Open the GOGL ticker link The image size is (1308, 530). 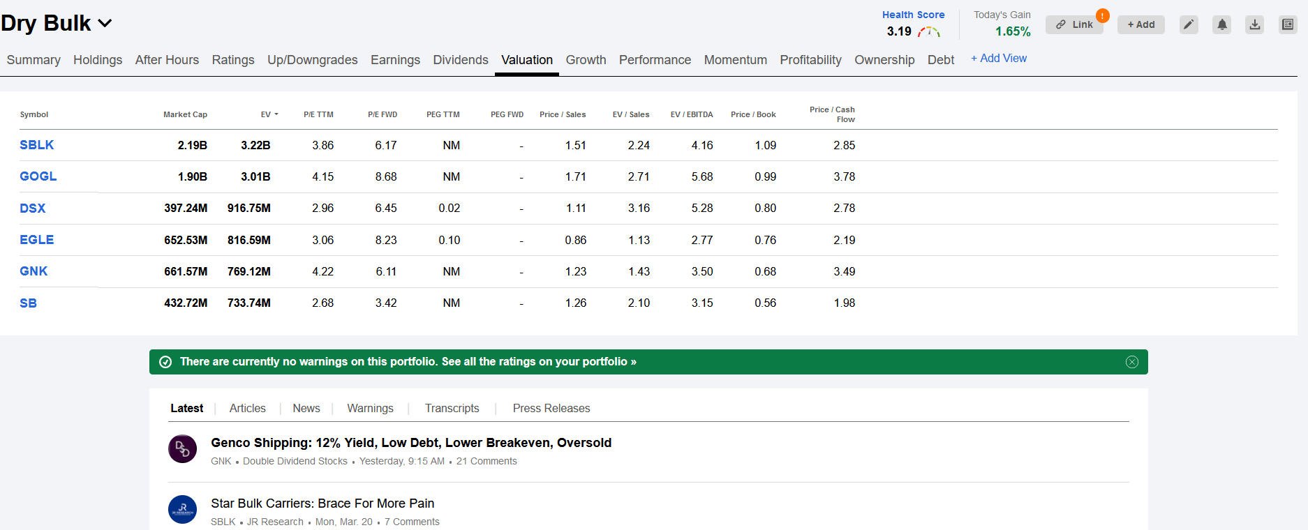[38, 176]
